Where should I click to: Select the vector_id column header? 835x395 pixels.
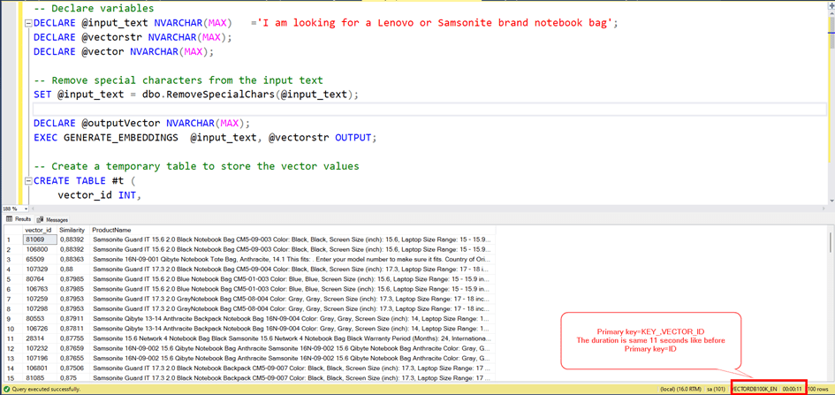click(38, 230)
